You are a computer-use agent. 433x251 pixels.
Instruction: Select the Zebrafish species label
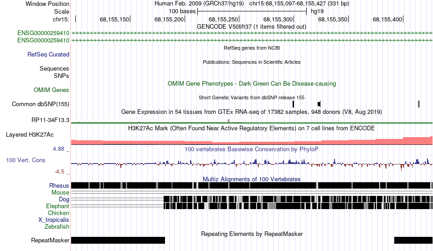57,226
